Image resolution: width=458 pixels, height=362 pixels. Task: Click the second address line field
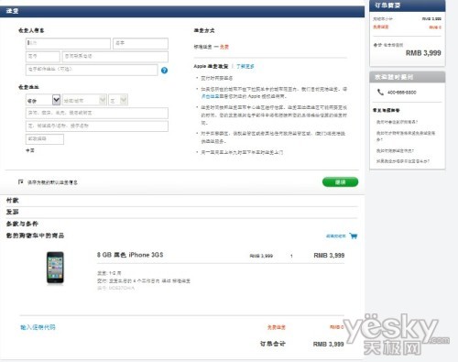pos(97,126)
